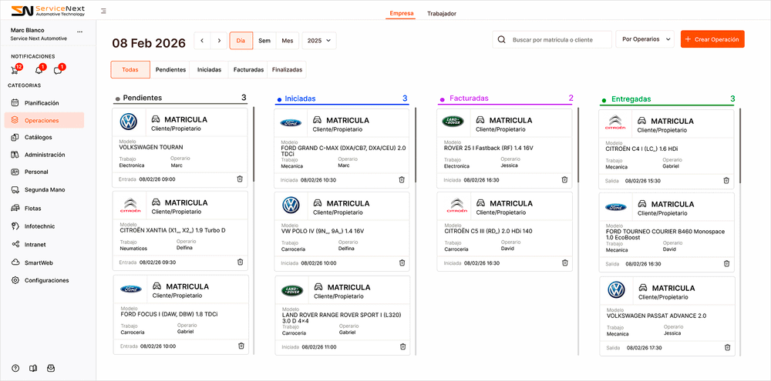Screen dimensions: 771x381
Task: Click the Crear Operación button
Action: 712,39
